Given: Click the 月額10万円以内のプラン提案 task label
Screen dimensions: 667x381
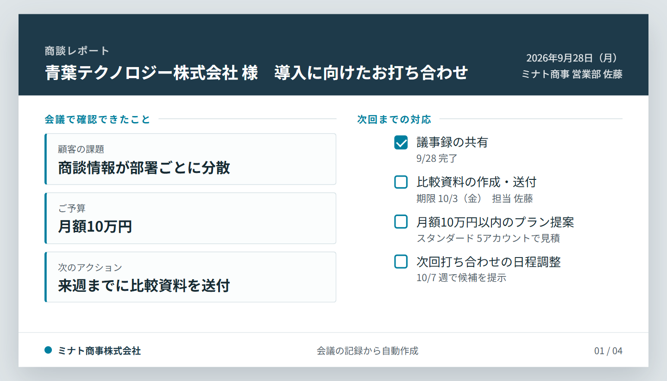Looking at the screenshot, I should [495, 222].
